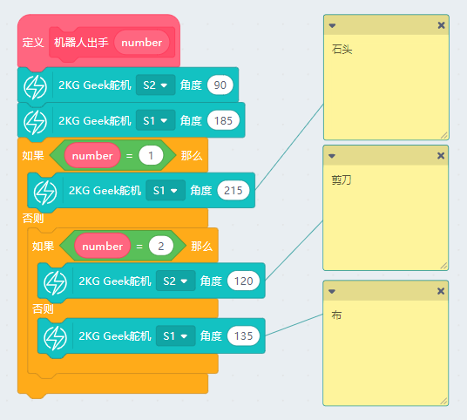The width and height of the screenshot is (467, 420).
Task: Edit the comparison value 1 field
Action: coord(151,155)
